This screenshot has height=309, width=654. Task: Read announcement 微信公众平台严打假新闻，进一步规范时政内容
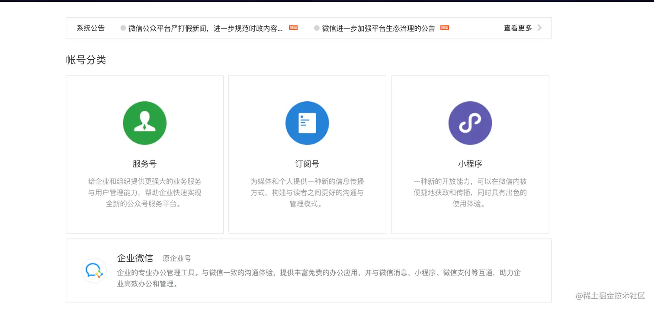tap(205, 28)
